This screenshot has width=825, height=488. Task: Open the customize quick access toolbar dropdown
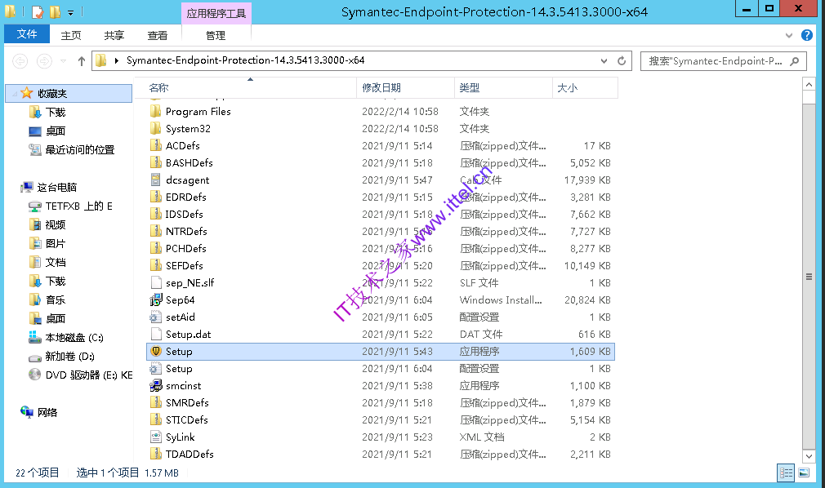(x=70, y=12)
